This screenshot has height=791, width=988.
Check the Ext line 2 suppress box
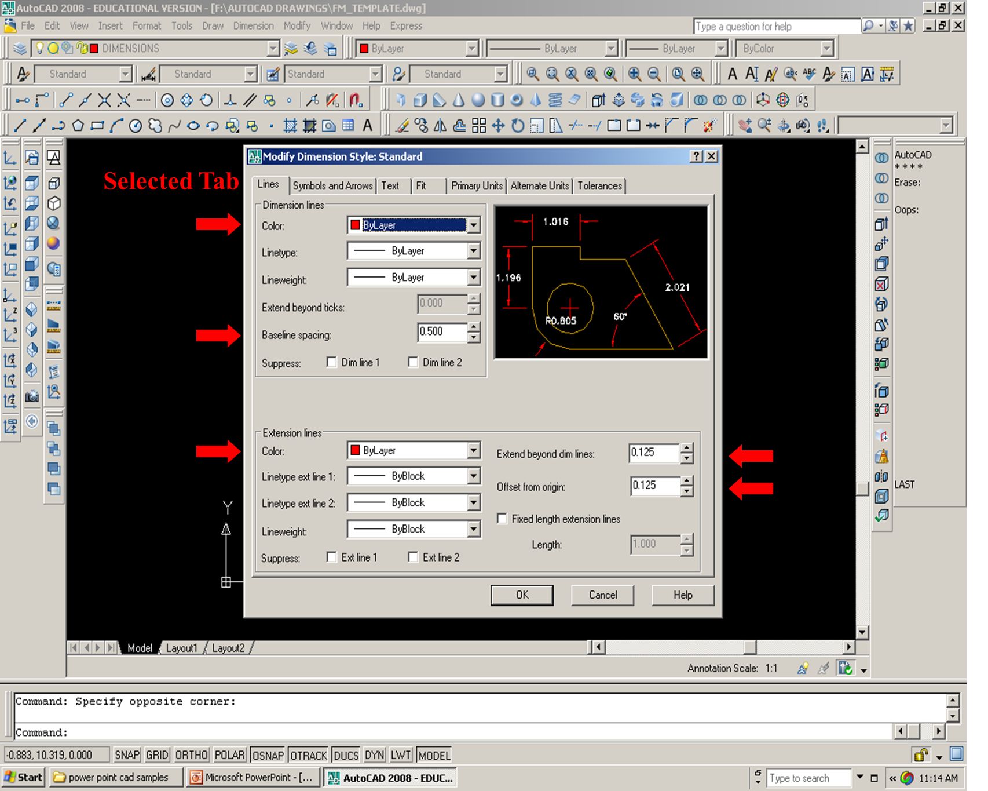coord(413,557)
